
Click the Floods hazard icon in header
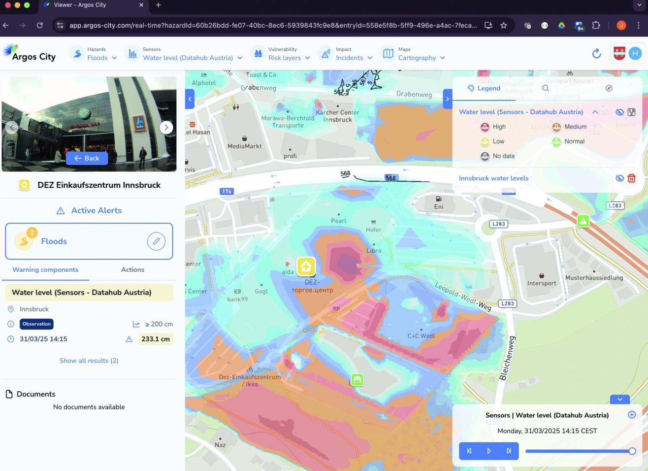pyautogui.click(x=77, y=54)
